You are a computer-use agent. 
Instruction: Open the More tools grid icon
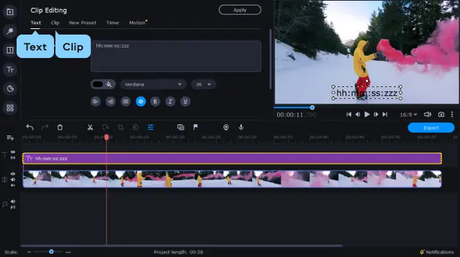(10, 108)
